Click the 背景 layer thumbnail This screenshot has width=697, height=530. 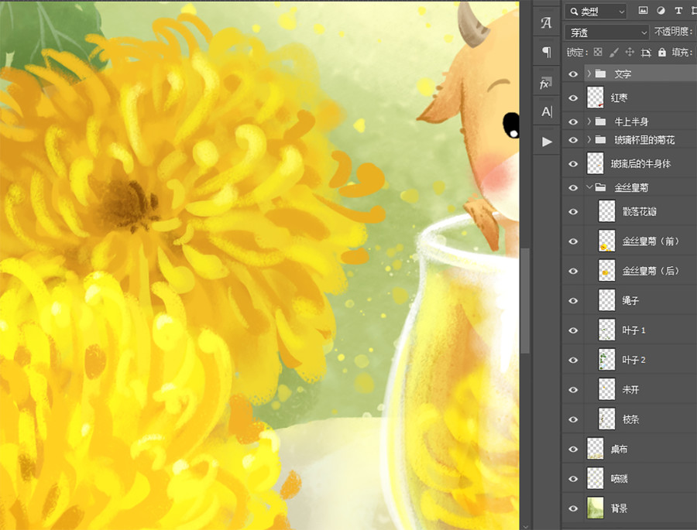596,508
